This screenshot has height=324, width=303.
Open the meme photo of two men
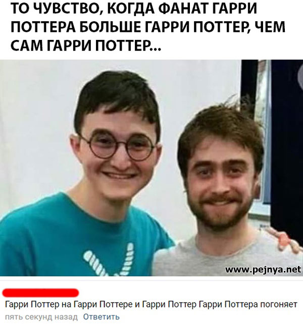(151, 168)
